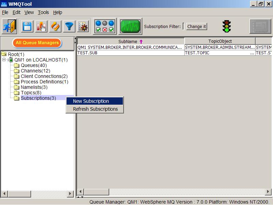Click the Process Definitions folder icon
The width and height of the screenshot is (273, 205).
pos(16,82)
